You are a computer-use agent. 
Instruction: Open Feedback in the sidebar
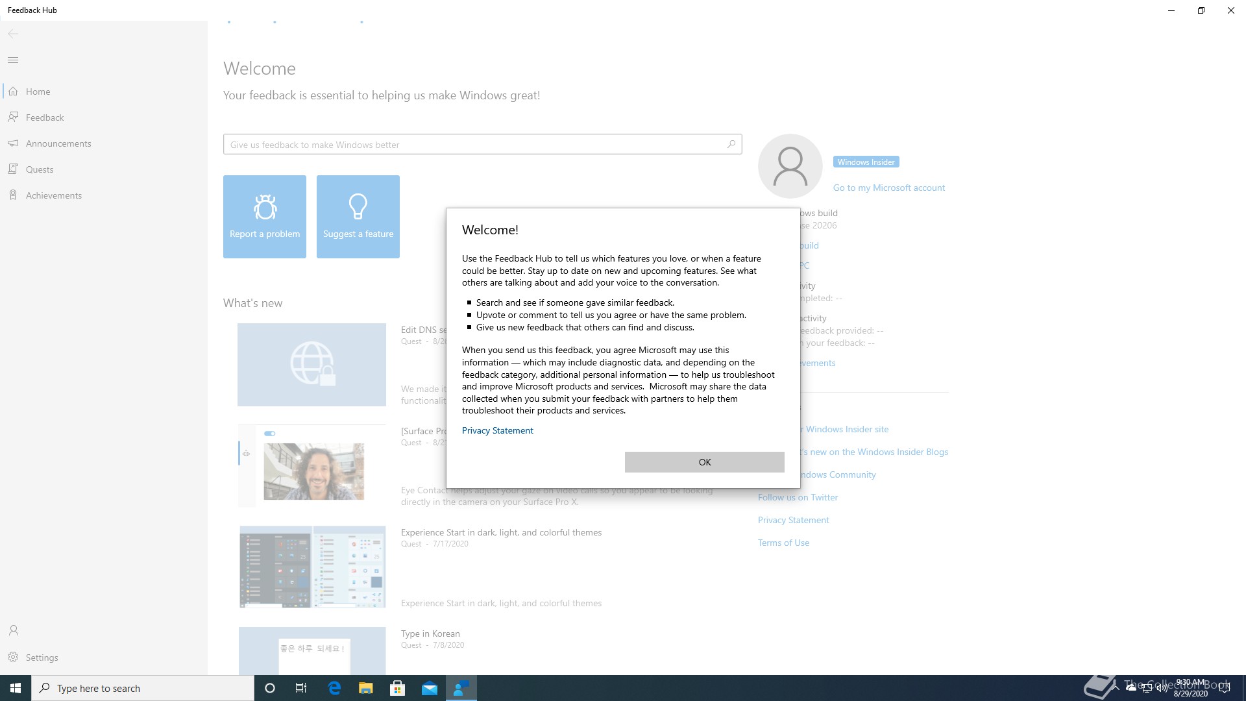point(104,117)
